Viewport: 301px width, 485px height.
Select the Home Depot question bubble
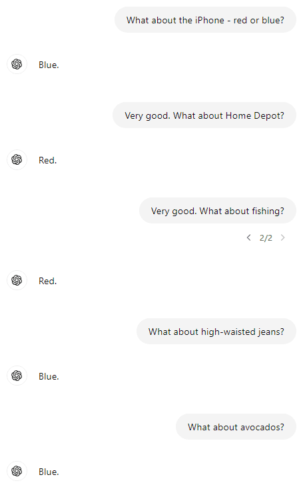[x=204, y=115]
